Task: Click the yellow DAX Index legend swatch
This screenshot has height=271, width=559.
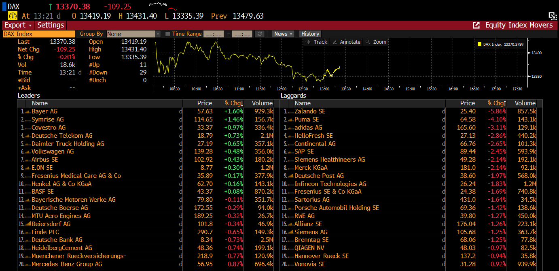Action: (479, 45)
